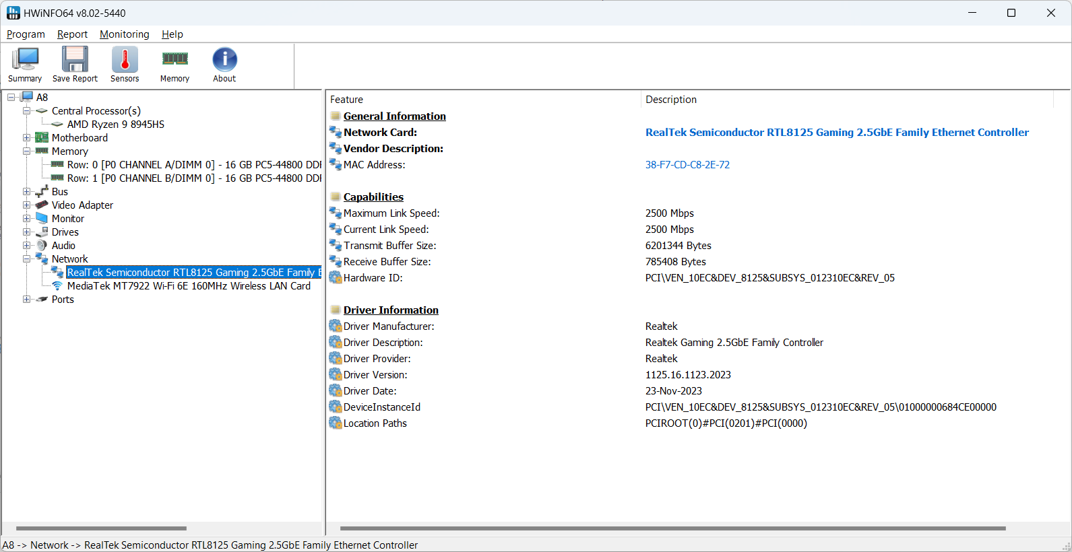The height and width of the screenshot is (552, 1072).
Task: Select the MediaTek MT7922 Wi-Fi adapter
Action: (189, 286)
